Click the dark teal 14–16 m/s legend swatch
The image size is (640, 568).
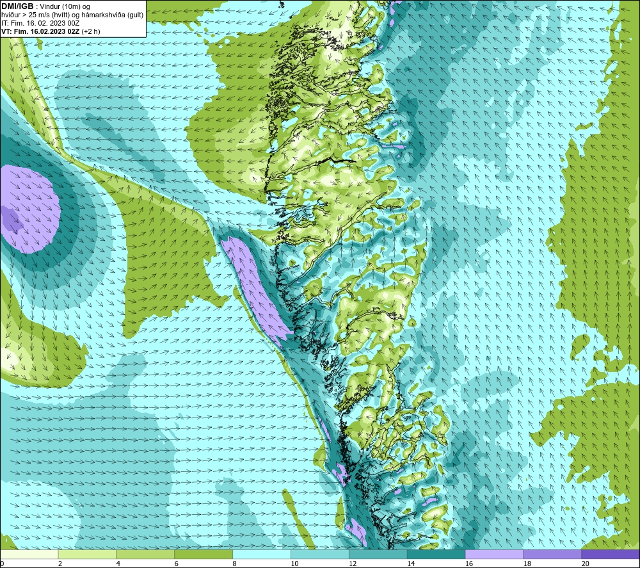436,554
